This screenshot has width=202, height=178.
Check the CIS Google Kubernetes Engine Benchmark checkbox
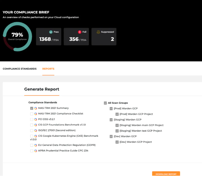(32, 136)
